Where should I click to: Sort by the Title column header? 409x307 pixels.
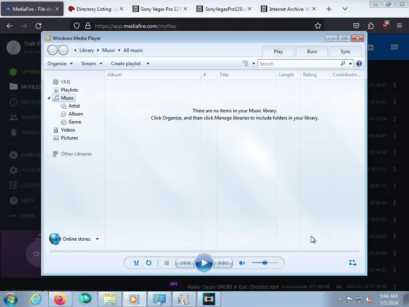tap(246, 75)
